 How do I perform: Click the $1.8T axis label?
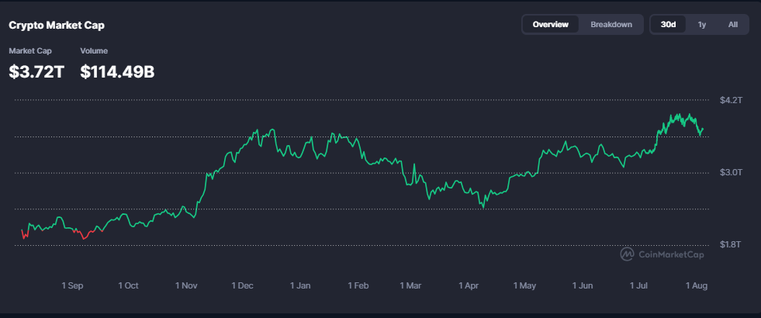[731, 245]
